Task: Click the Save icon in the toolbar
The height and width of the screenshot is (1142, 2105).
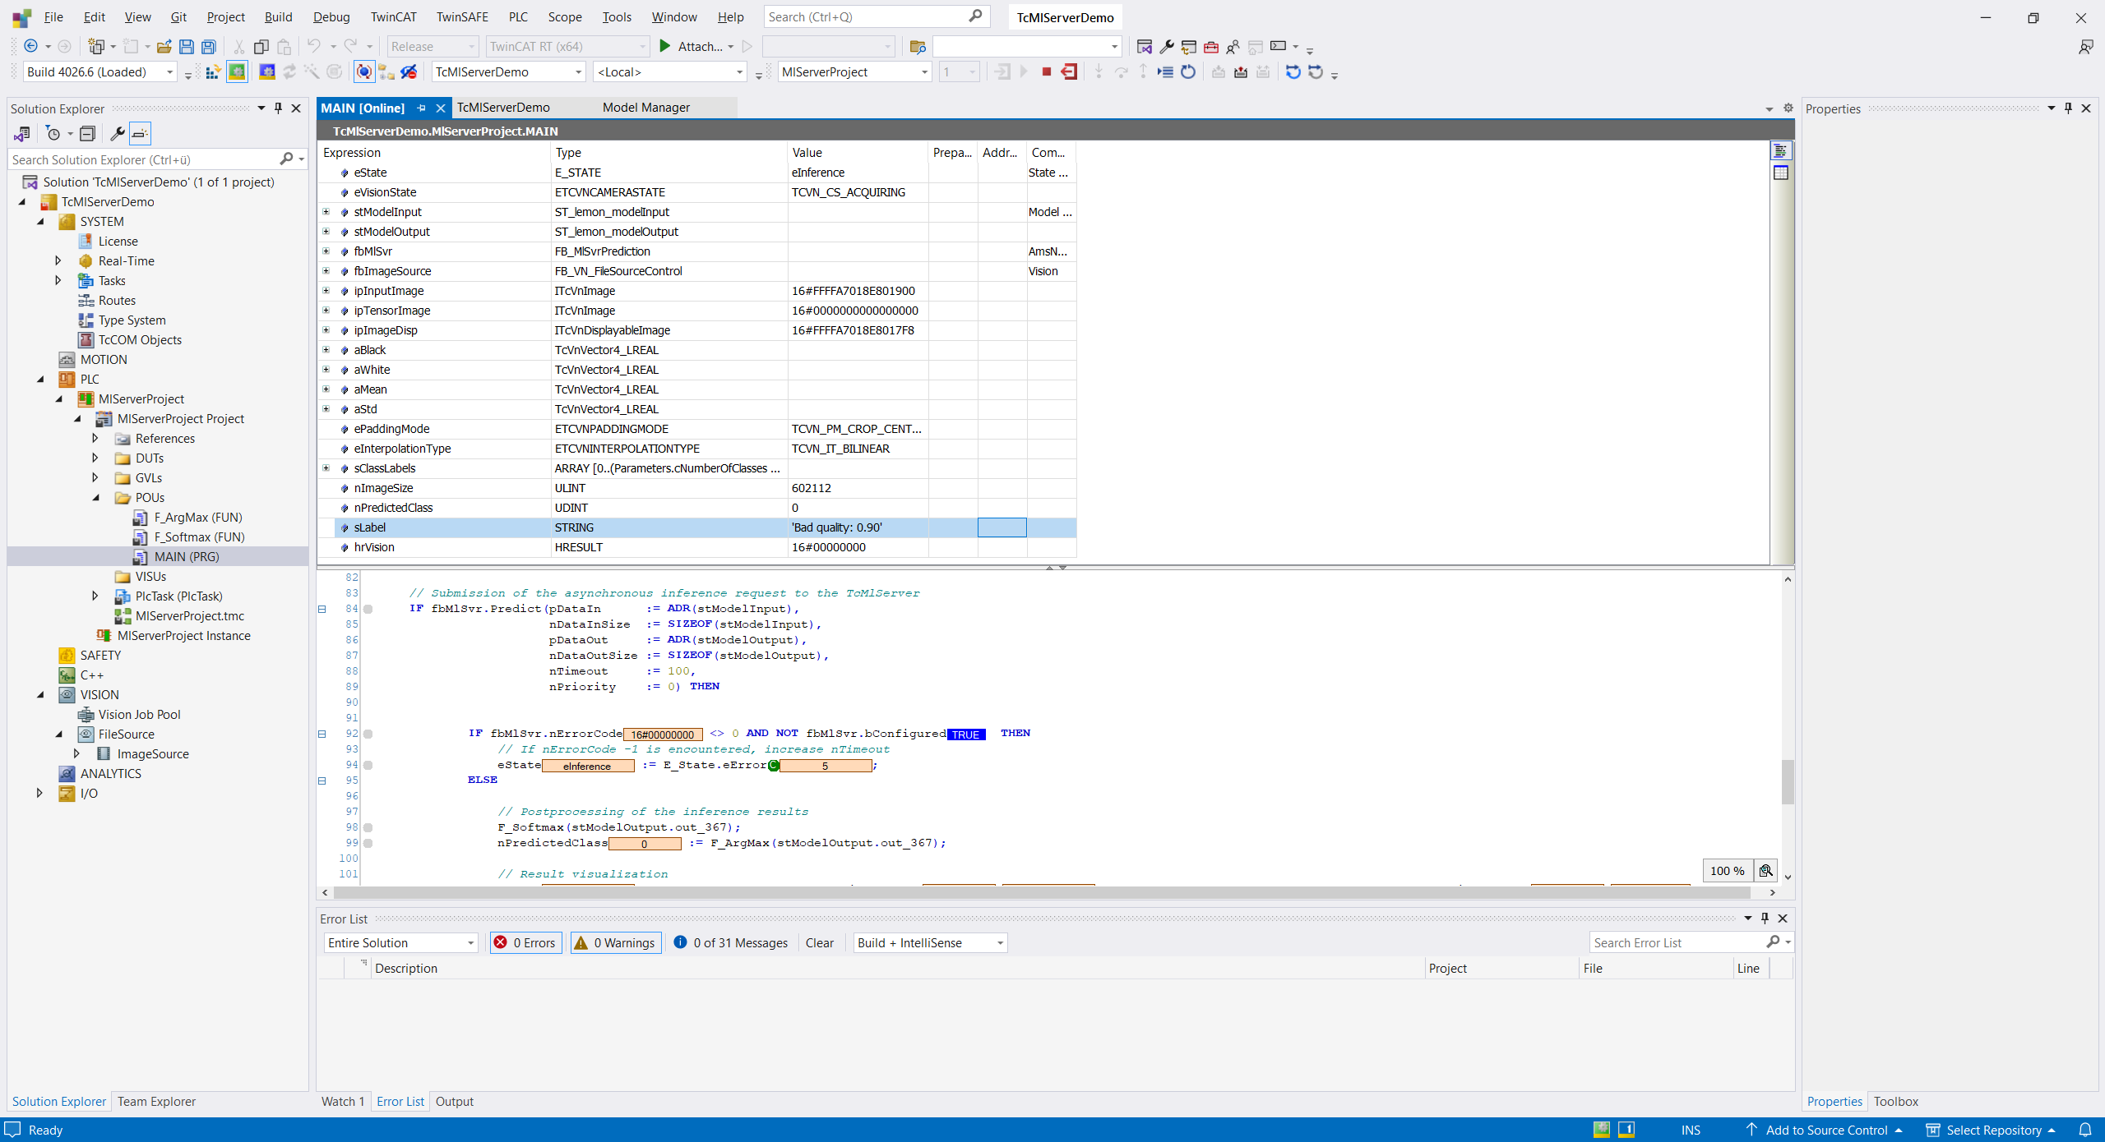Action: click(x=187, y=47)
